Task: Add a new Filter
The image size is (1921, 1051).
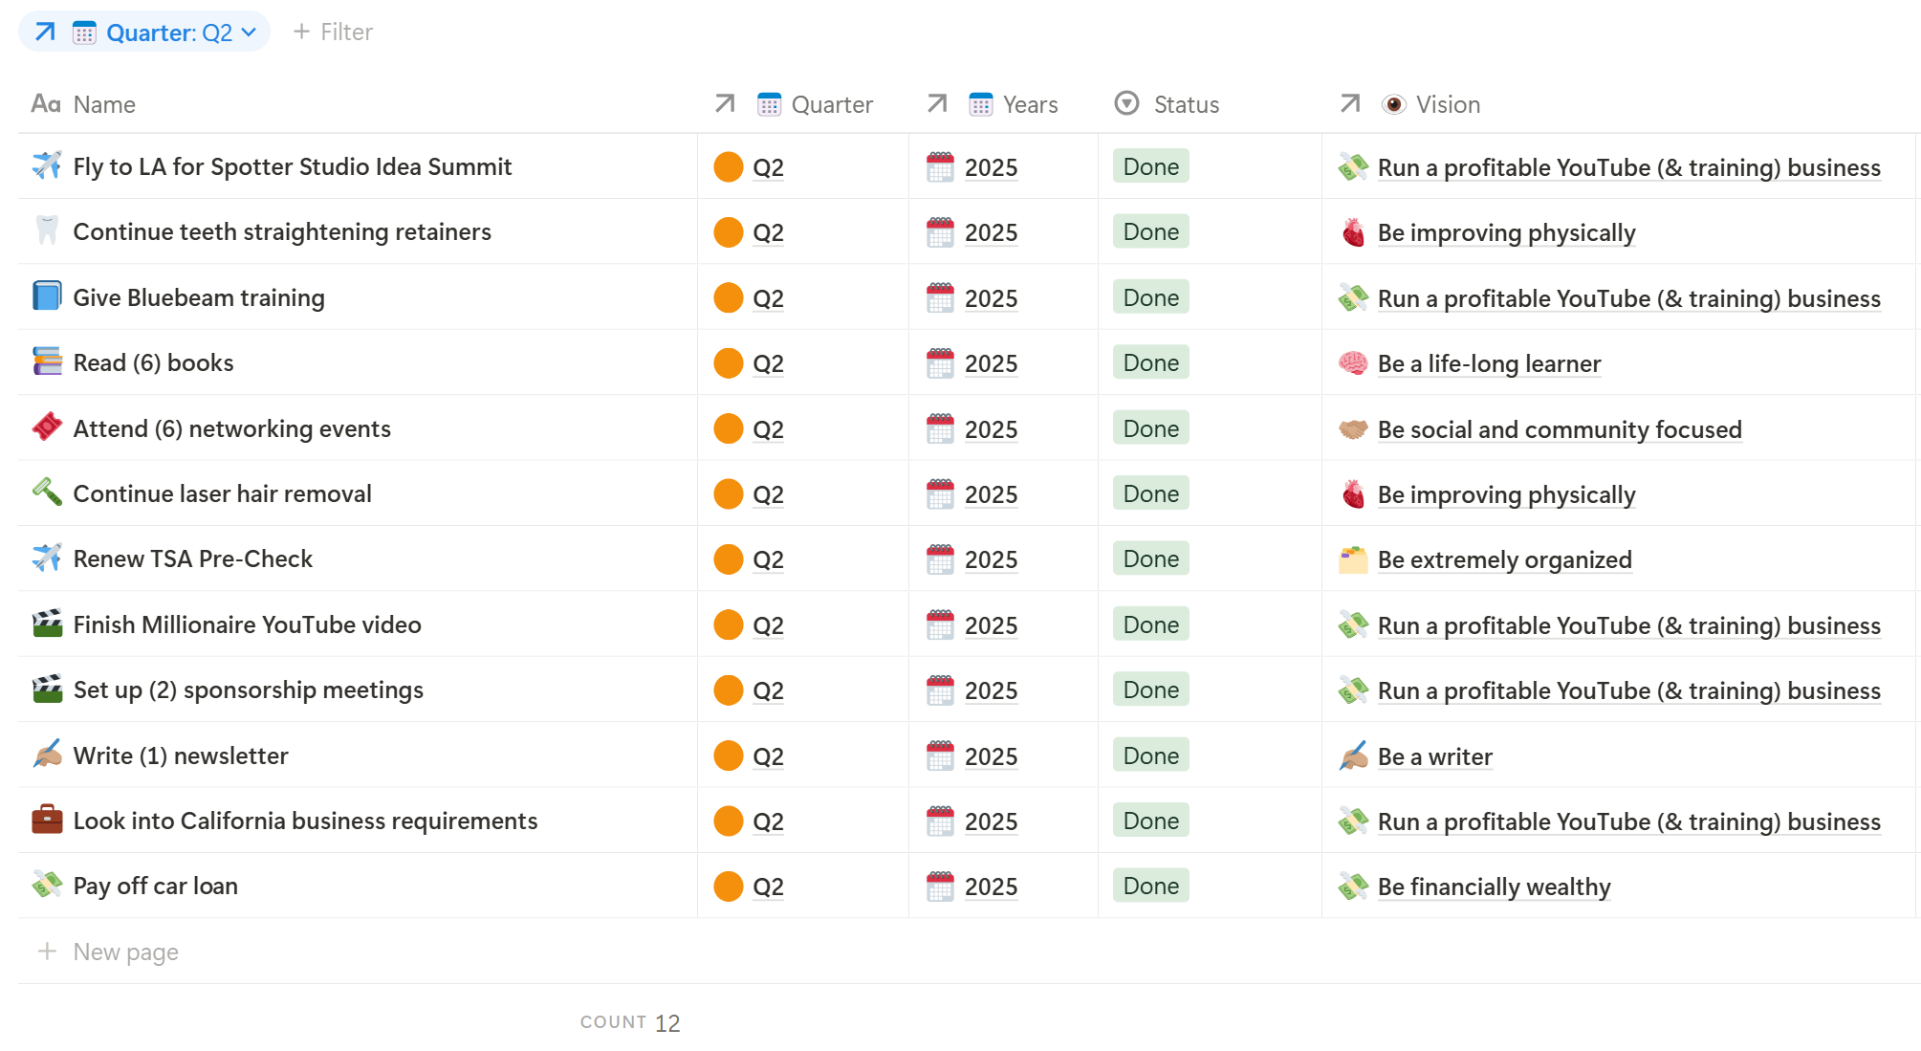Action: tap(333, 33)
